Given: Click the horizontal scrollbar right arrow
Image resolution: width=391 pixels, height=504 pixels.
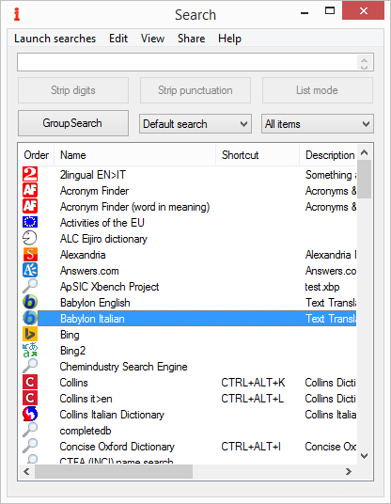Looking at the screenshot, I should tap(349, 471).
